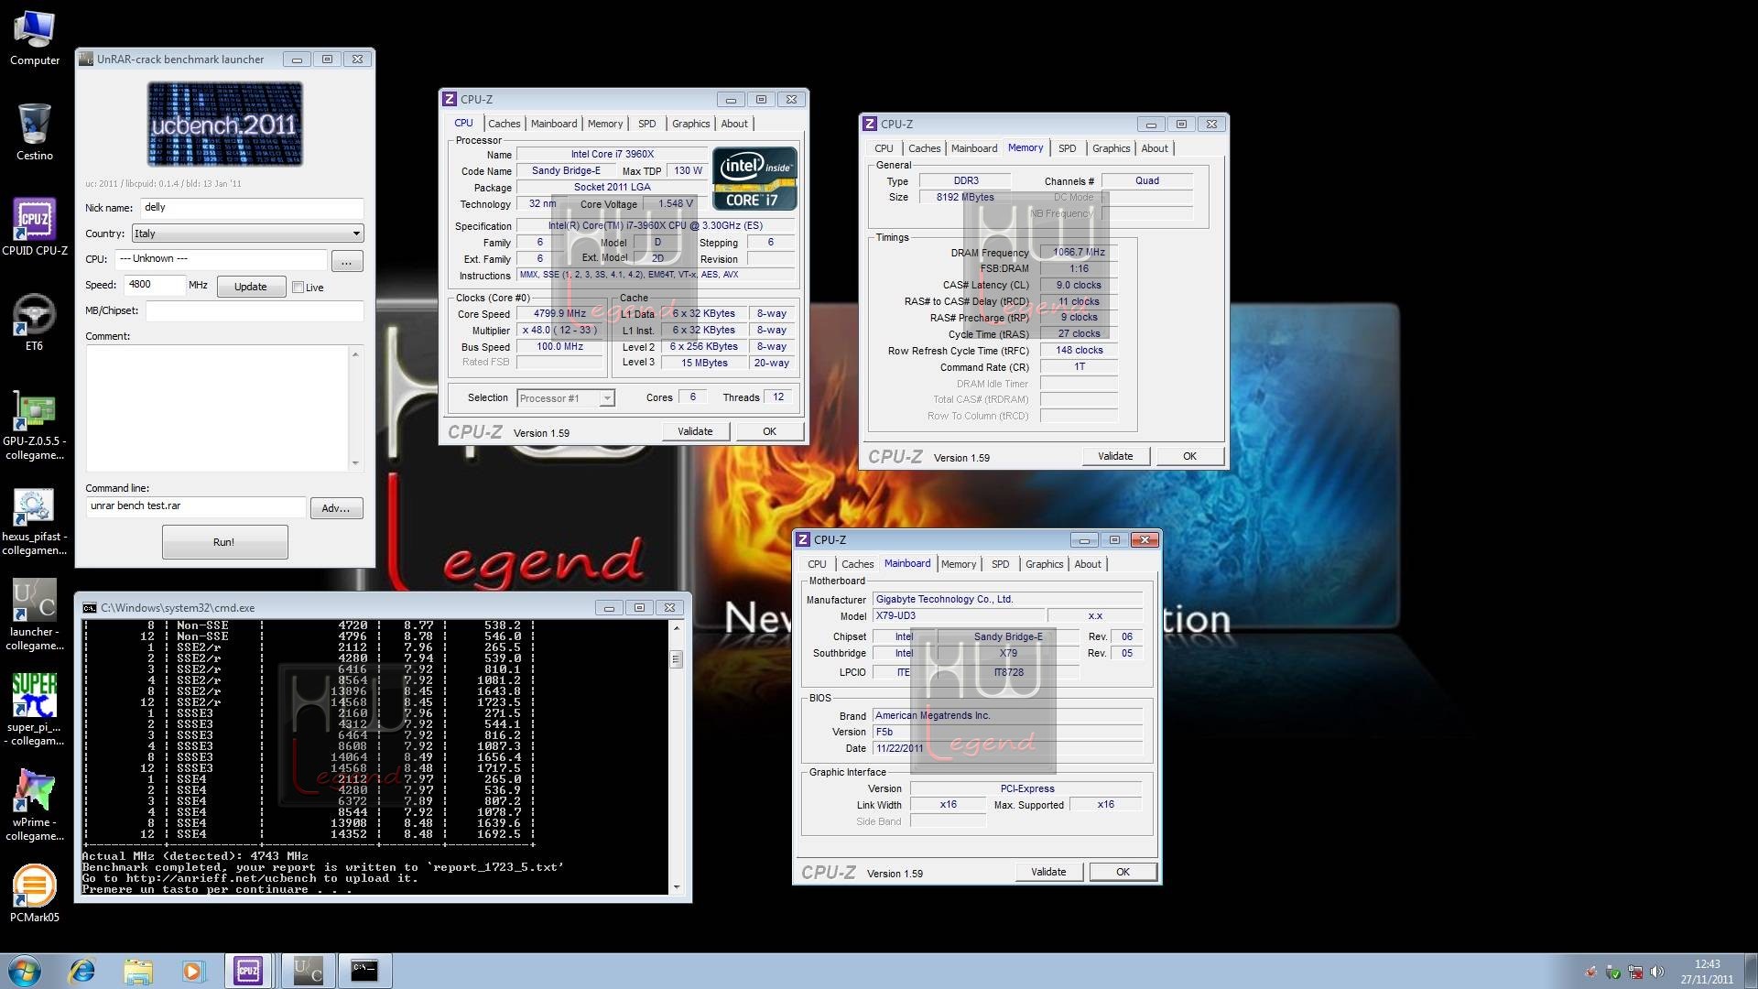Switch to Memory tab in Mainboard window
Image resolution: width=1758 pixels, height=989 pixels.
click(x=959, y=564)
